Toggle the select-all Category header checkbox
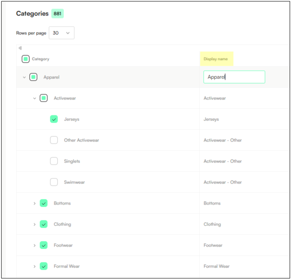The height and width of the screenshot is (280, 291). (26, 59)
